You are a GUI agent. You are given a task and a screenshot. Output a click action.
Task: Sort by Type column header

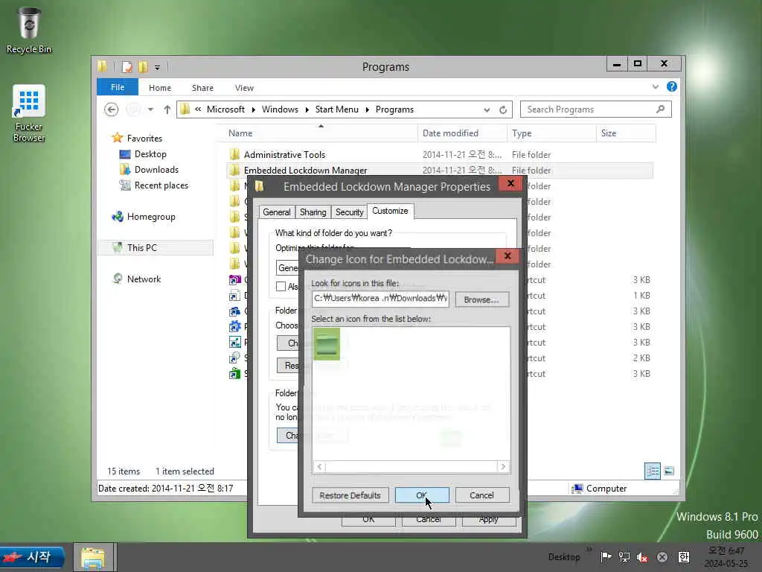pos(551,133)
